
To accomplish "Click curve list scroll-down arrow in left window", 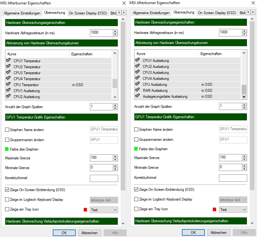I will click(x=115, y=97).
